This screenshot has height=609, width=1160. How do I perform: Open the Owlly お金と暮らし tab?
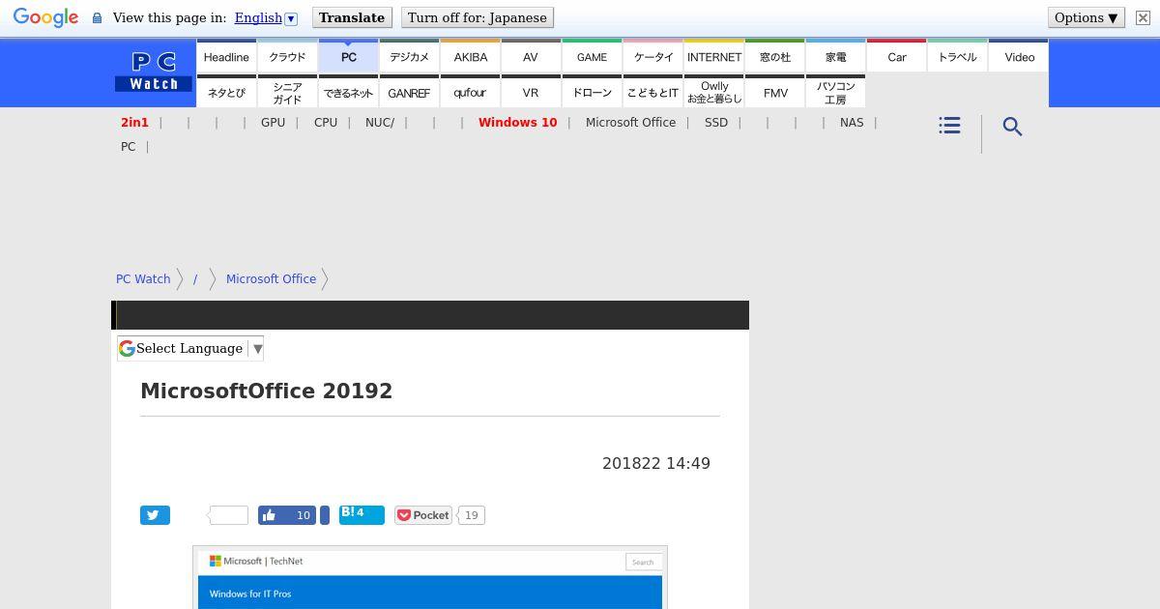tap(714, 92)
